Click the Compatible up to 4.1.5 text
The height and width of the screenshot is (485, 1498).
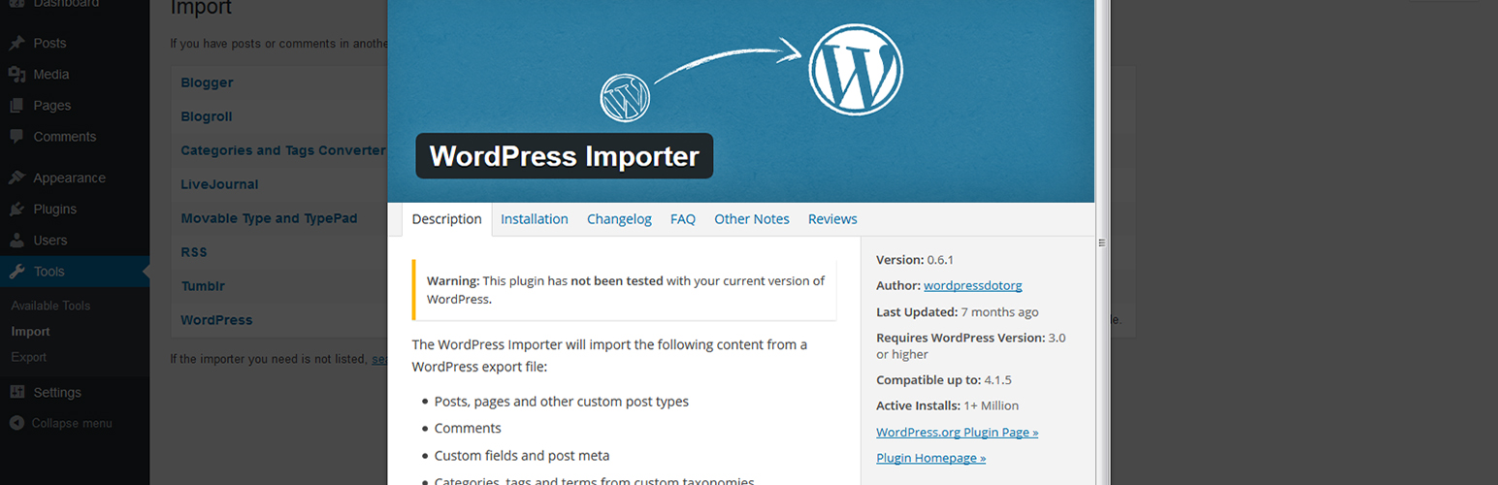click(x=944, y=379)
